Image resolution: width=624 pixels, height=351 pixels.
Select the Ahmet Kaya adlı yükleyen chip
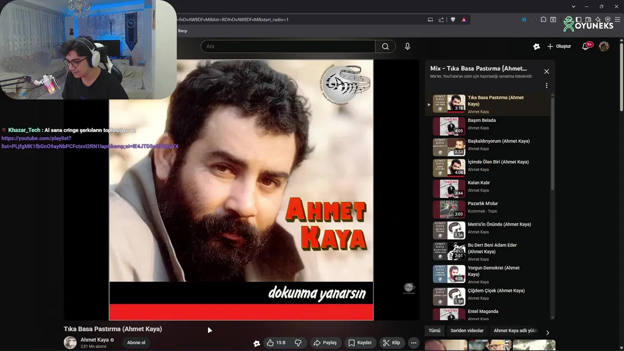click(x=515, y=331)
